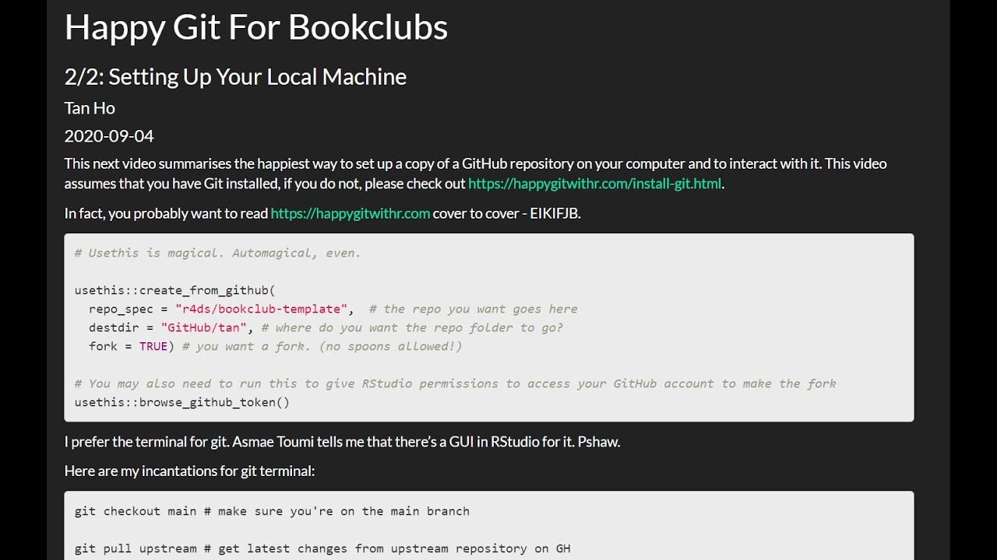
Task: Click the TRUE value in fork line
Action: click(x=153, y=346)
